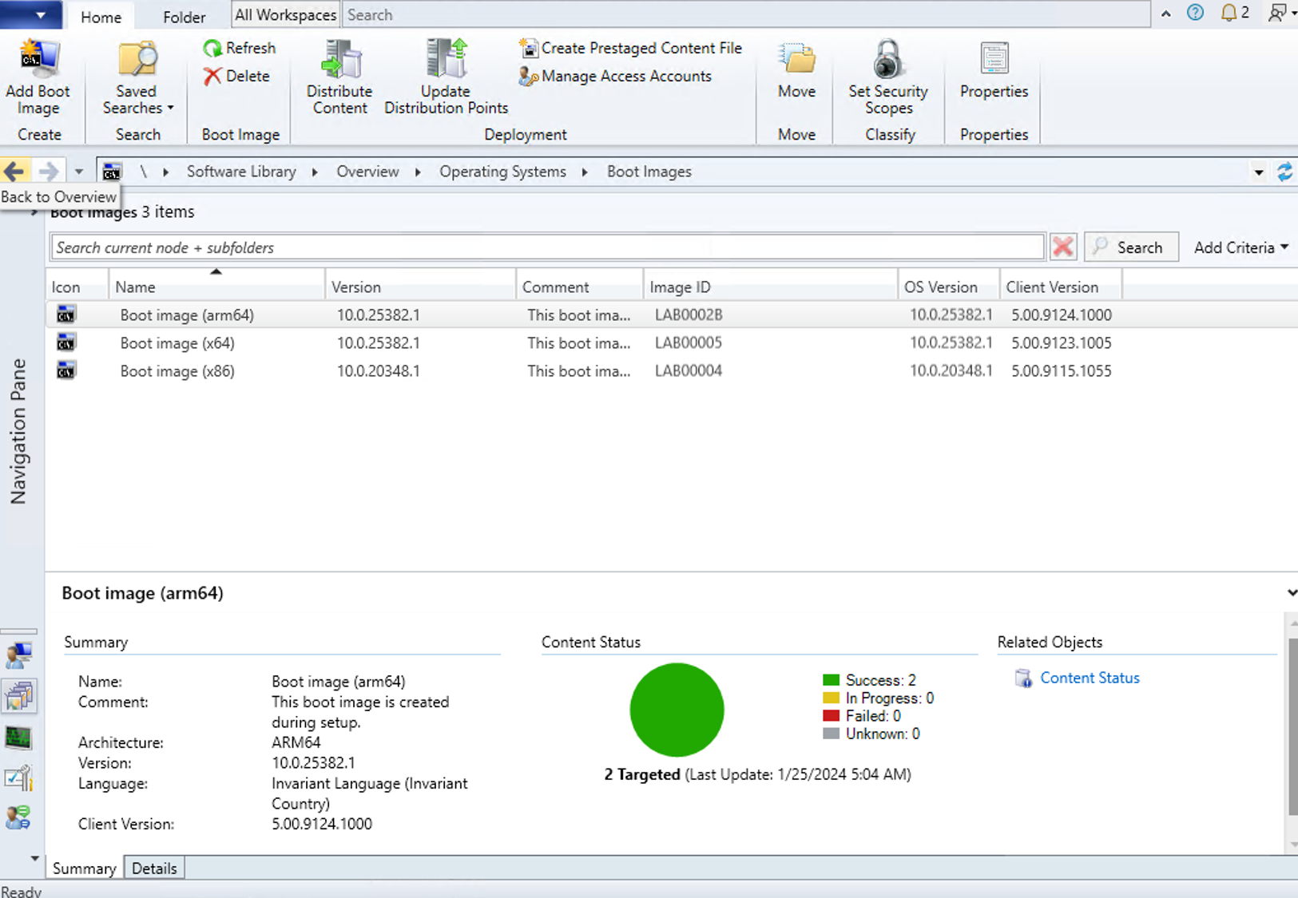Click Operating Systems in the breadcrumb
The height and width of the screenshot is (898, 1298).
[502, 171]
